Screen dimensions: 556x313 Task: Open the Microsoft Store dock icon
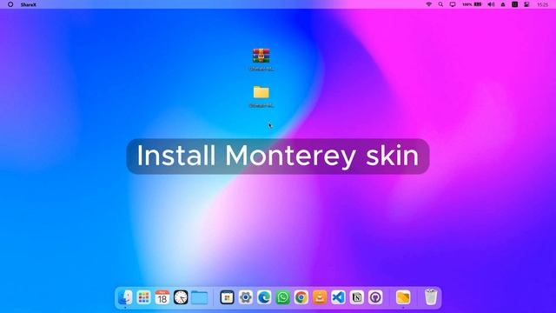[x=227, y=297]
